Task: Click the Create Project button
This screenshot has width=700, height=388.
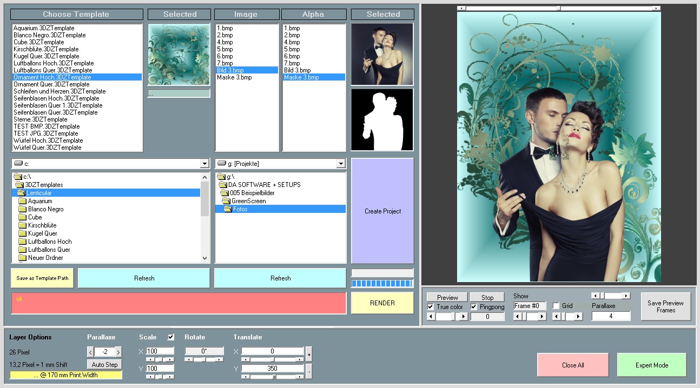Action: [382, 211]
